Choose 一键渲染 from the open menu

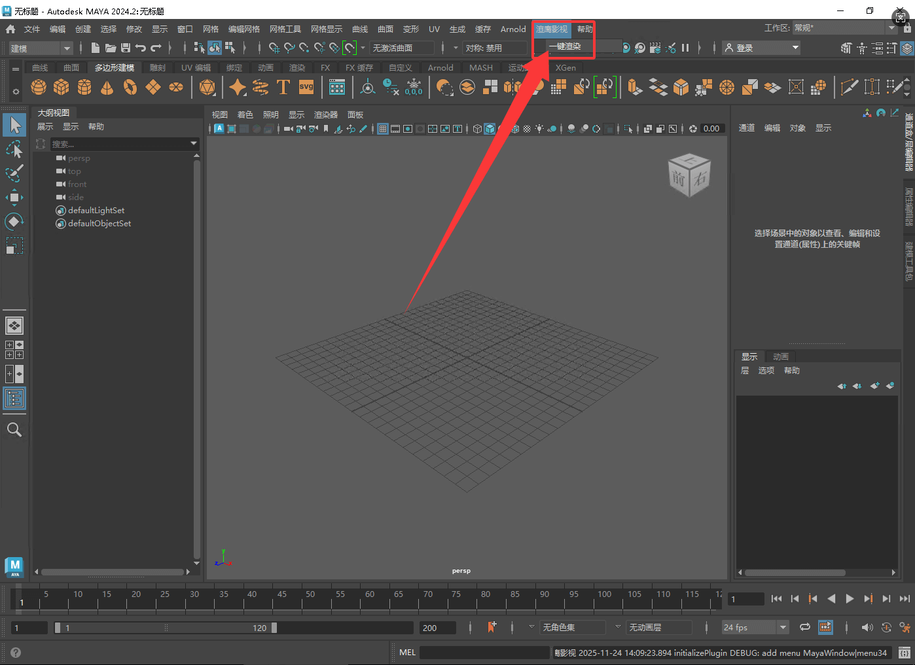[565, 46]
